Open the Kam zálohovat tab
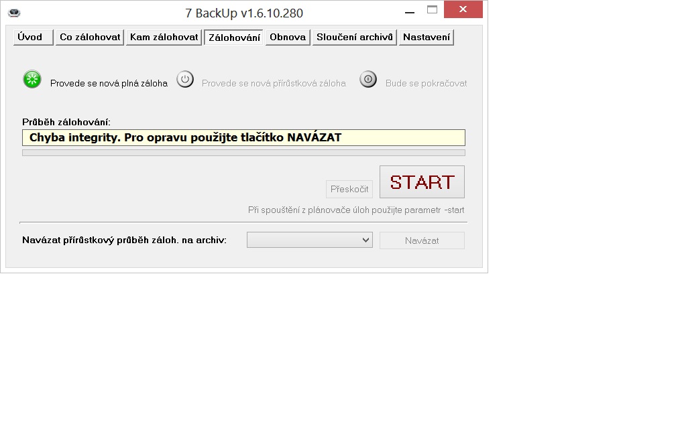The height and width of the screenshot is (422, 676). pos(164,38)
